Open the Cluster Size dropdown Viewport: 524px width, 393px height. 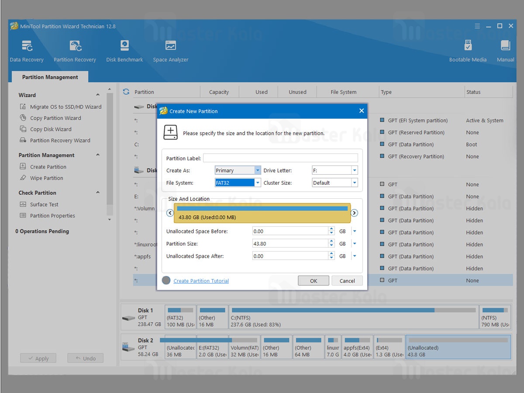[x=355, y=183]
